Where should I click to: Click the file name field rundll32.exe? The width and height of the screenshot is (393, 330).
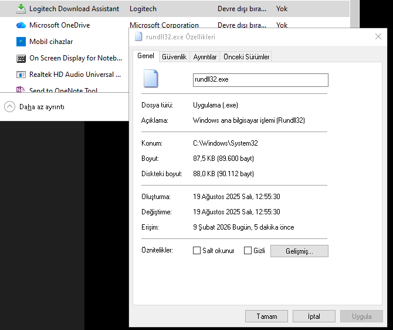[260, 80]
